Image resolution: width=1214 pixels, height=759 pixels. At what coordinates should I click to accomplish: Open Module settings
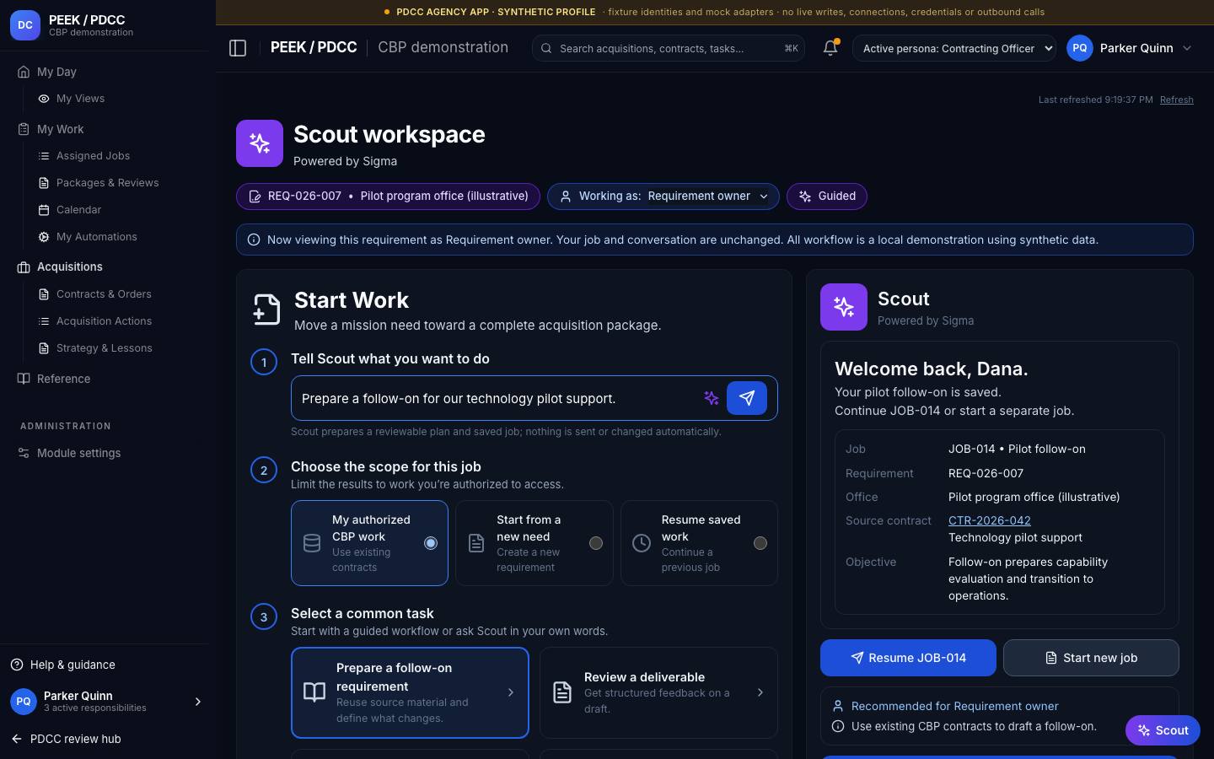[x=78, y=453]
